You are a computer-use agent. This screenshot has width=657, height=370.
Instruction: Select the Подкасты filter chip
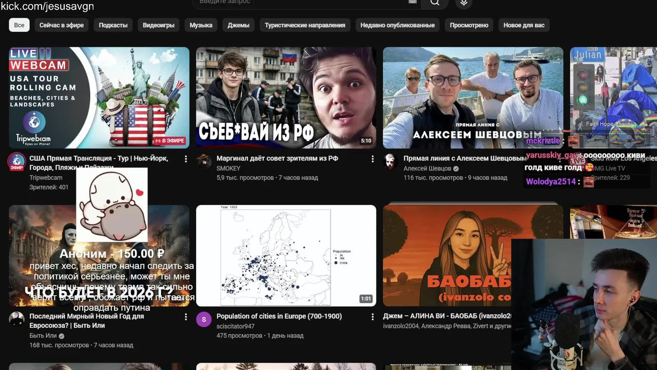[113, 25]
